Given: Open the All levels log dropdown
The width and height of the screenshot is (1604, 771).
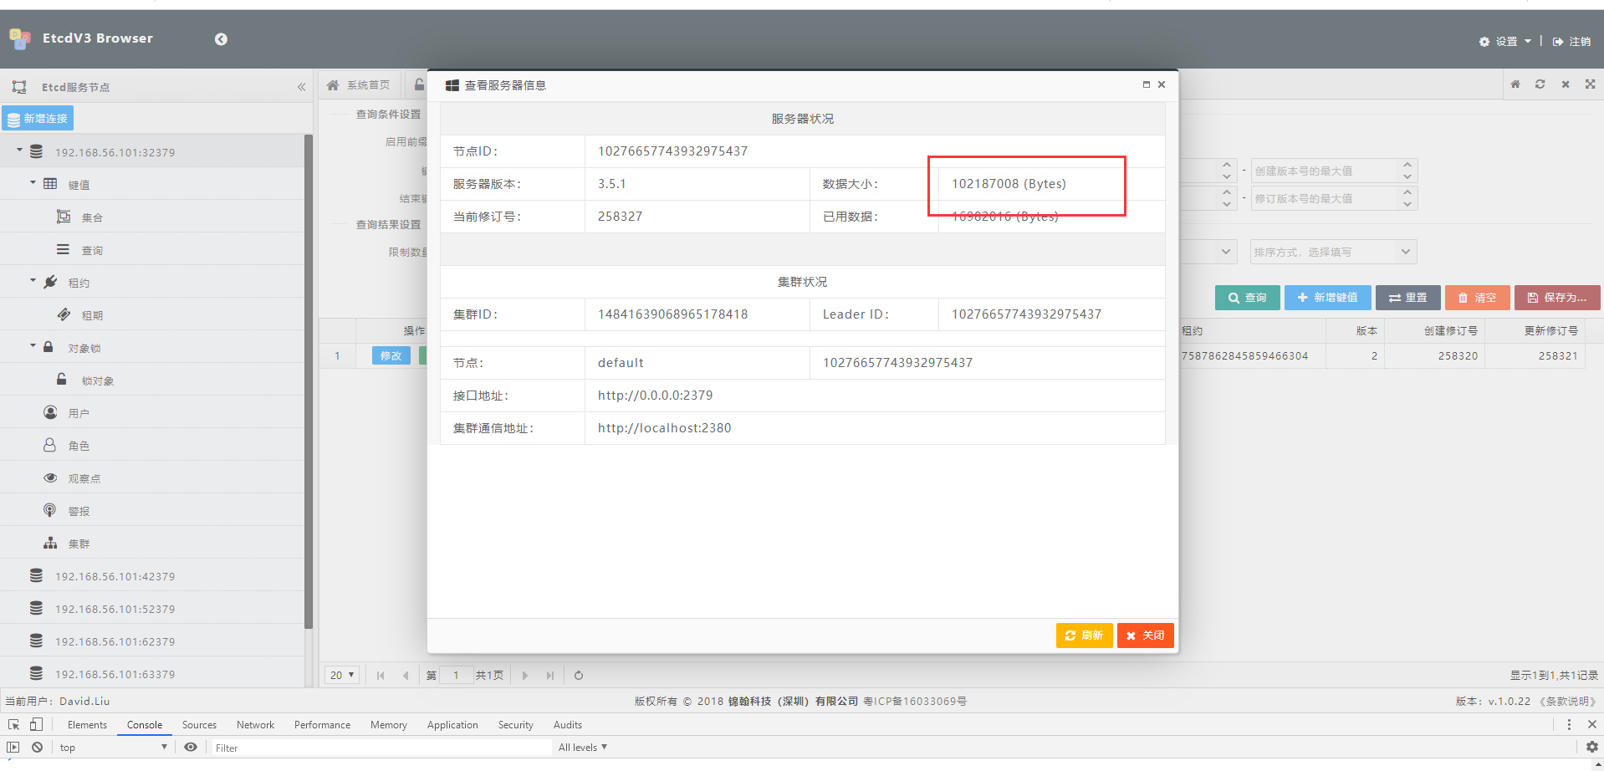Looking at the screenshot, I should (x=583, y=748).
